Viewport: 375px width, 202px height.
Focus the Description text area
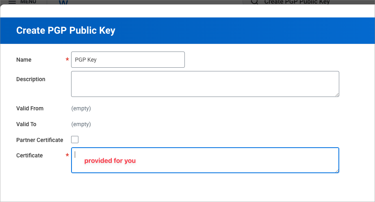(x=205, y=84)
